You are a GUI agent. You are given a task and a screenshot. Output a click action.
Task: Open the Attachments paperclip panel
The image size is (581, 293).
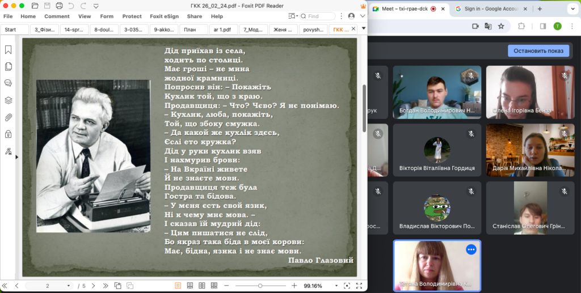8,117
